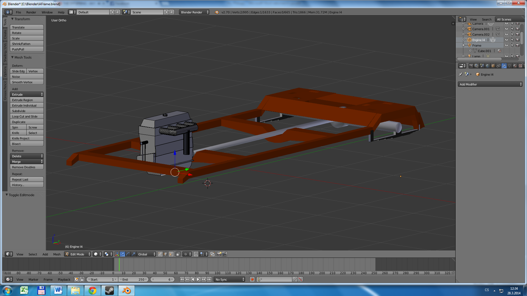Screen dimensions: 527x296
Task: Hide Engine I4 with its eye icon
Action: (x=507, y=40)
